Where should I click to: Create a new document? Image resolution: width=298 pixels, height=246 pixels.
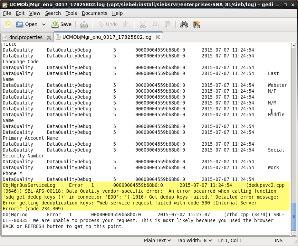7,24
